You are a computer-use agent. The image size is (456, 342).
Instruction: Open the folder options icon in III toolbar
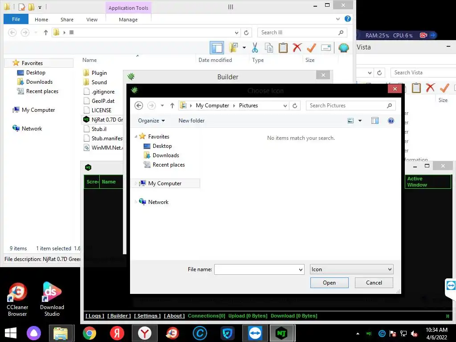233,48
